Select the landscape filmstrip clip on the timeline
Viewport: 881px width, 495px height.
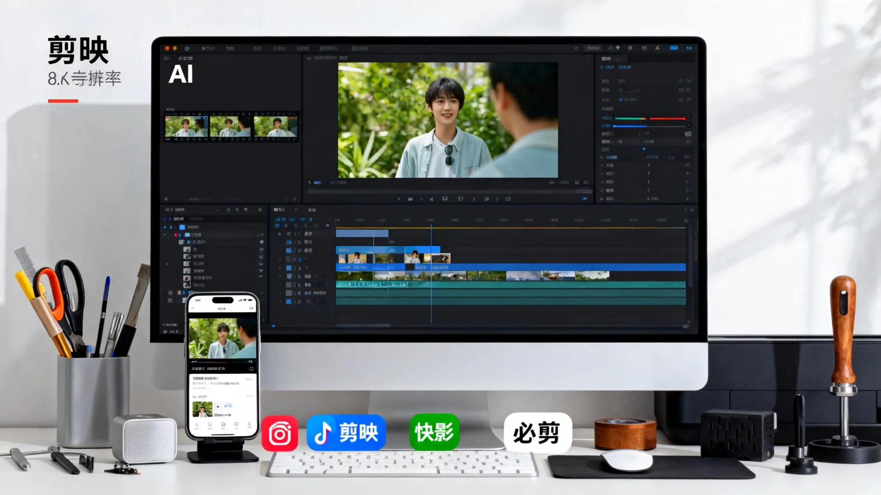473,275
